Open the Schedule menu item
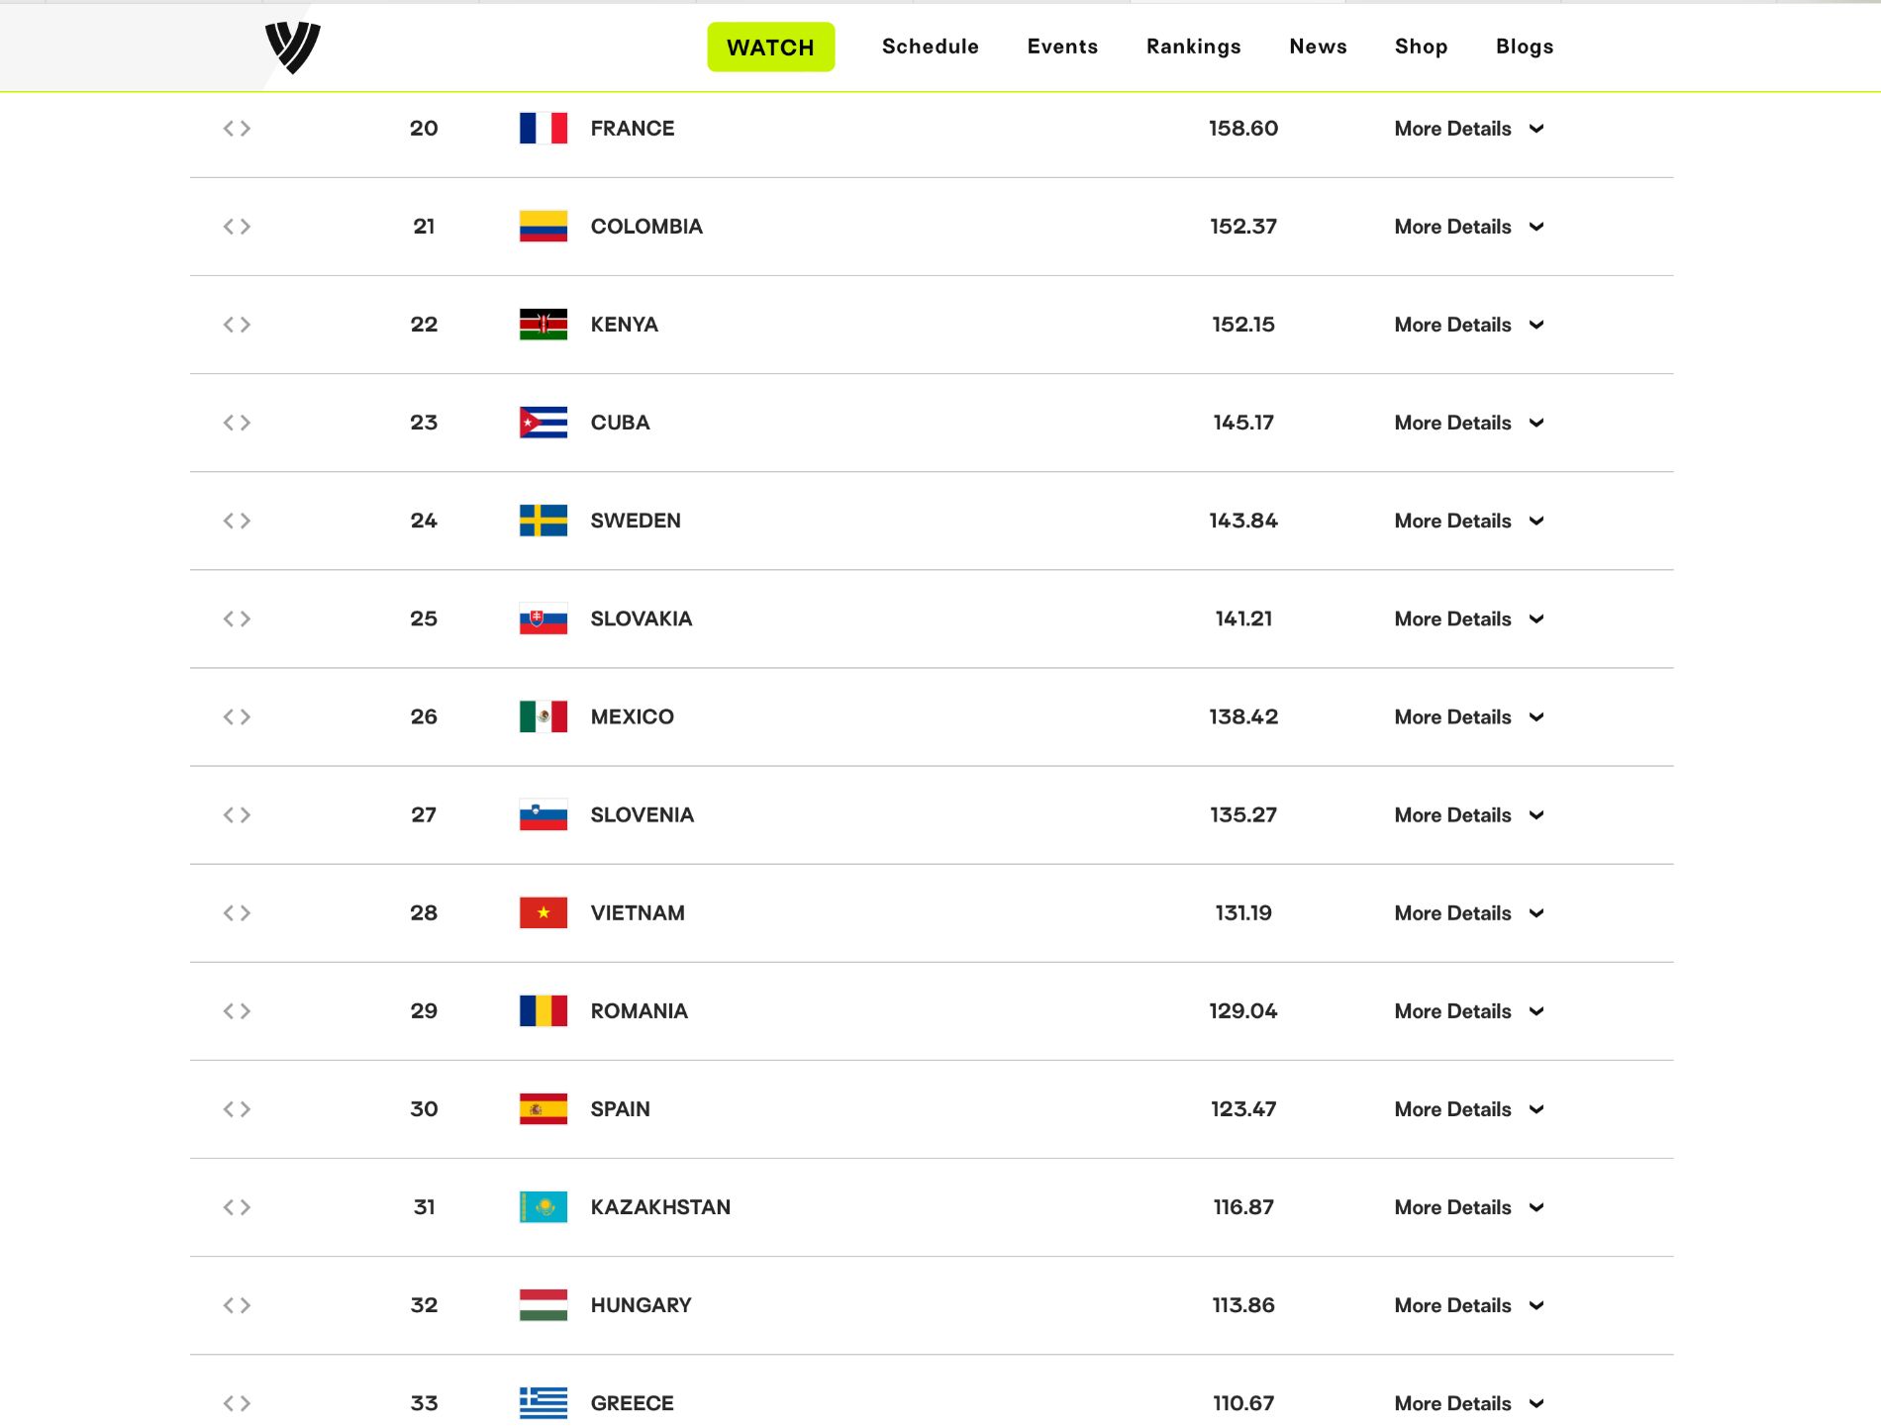The image size is (1881, 1427). (931, 47)
